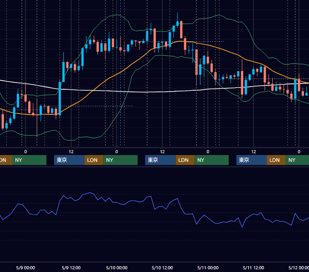The image size is (309, 272).
Task: Click hour label 12 above 5/10 12:00
Action: [x=162, y=152]
